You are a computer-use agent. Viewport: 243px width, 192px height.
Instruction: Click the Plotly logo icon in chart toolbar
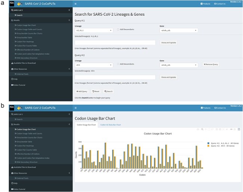[239, 129]
